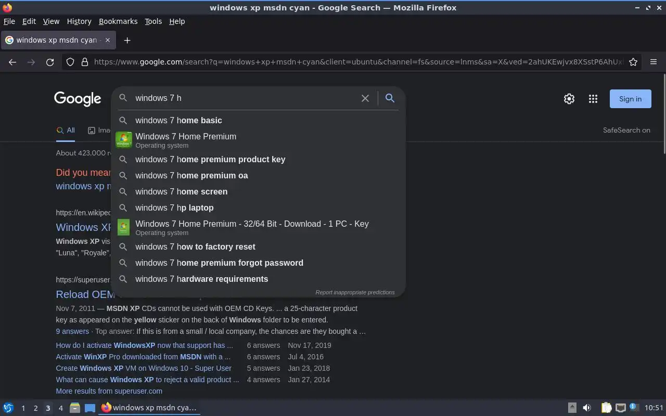Select the All results tab

pos(66,131)
